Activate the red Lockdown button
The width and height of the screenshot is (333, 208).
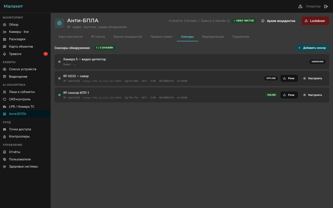coord(315,21)
